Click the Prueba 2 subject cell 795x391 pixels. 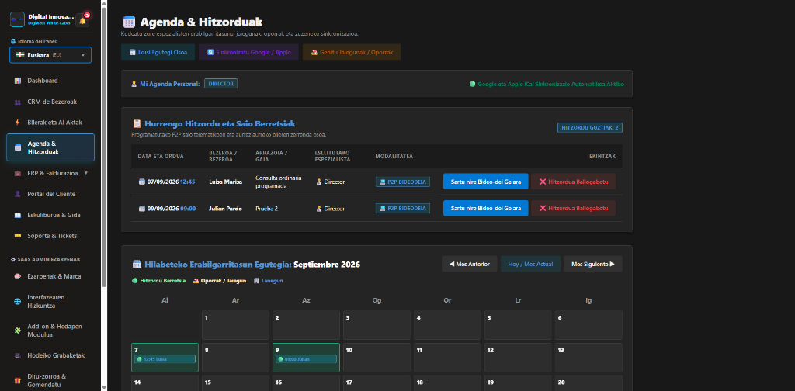(267, 208)
